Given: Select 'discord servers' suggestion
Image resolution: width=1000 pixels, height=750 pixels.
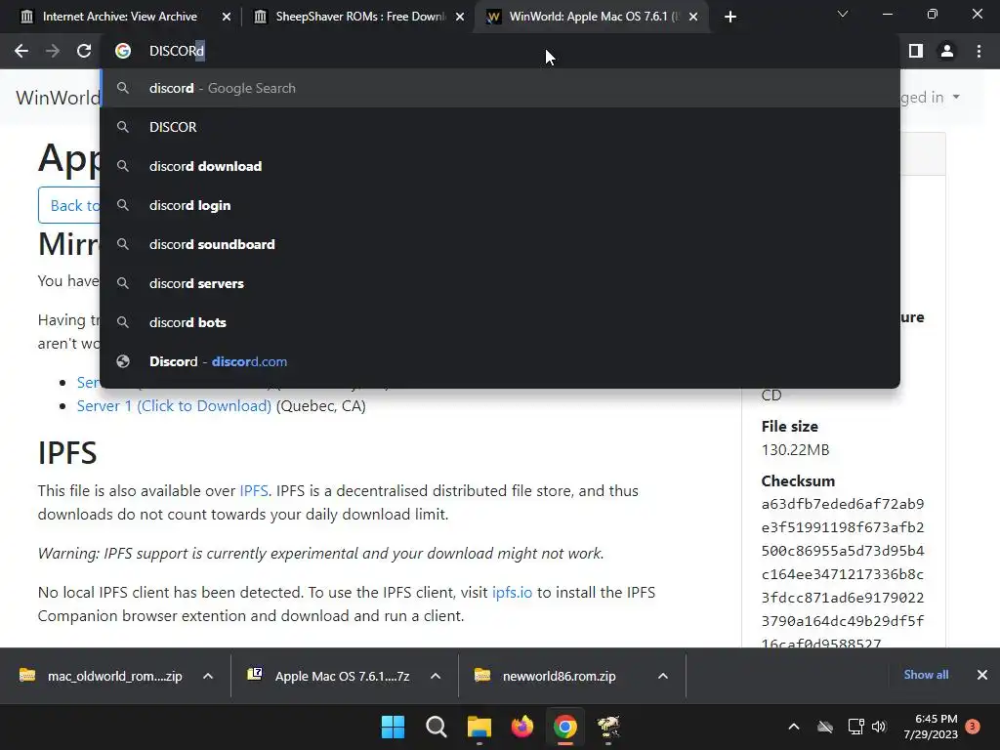Looking at the screenshot, I should pos(500,283).
